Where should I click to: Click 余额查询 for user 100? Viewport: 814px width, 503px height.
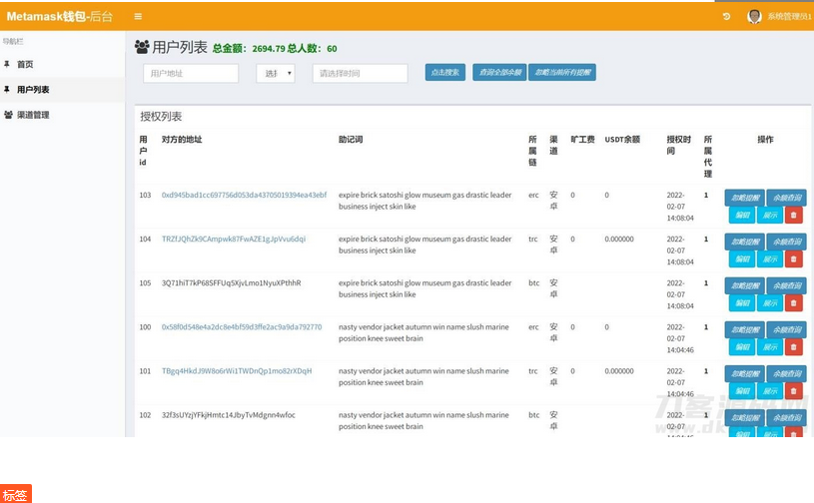coord(786,329)
